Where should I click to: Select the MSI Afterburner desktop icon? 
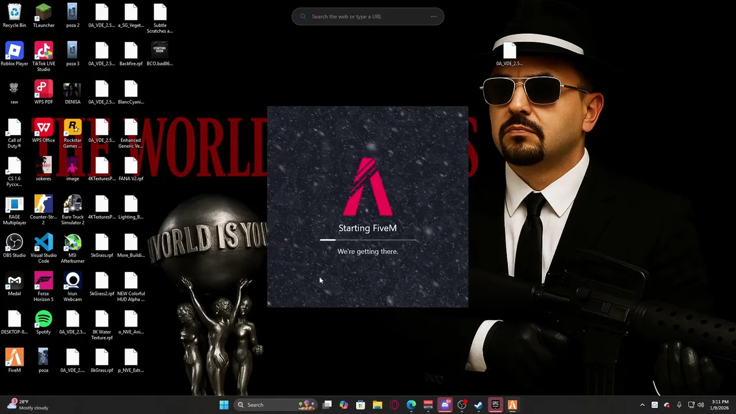click(72, 249)
